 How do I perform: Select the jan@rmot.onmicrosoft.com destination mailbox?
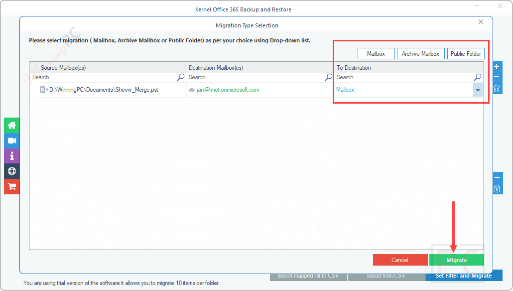pos(228,90)
